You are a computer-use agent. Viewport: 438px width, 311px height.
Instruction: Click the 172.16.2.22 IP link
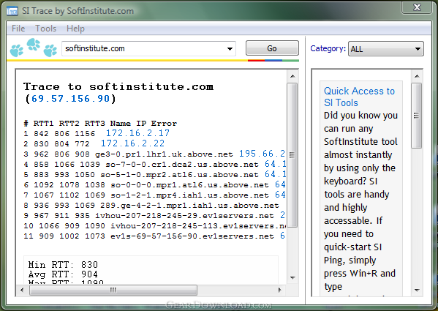pos(132,143)
